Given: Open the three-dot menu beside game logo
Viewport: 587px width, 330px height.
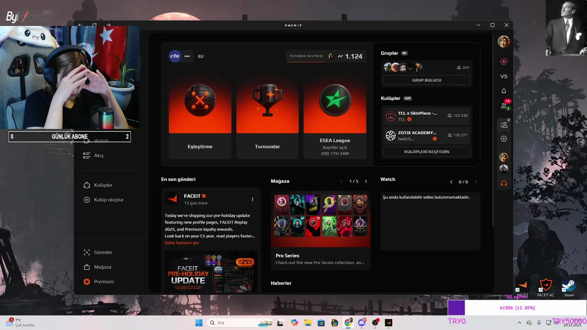Looking at the screenshot, I should (x=187, y=56).
